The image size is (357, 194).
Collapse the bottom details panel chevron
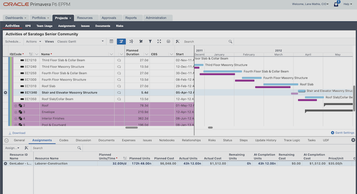pyautogui.click(x=6, y=140)
